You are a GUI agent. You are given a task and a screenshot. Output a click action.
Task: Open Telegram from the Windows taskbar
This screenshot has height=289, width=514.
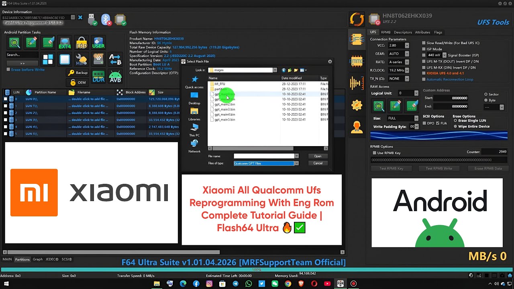coord(235,284)
